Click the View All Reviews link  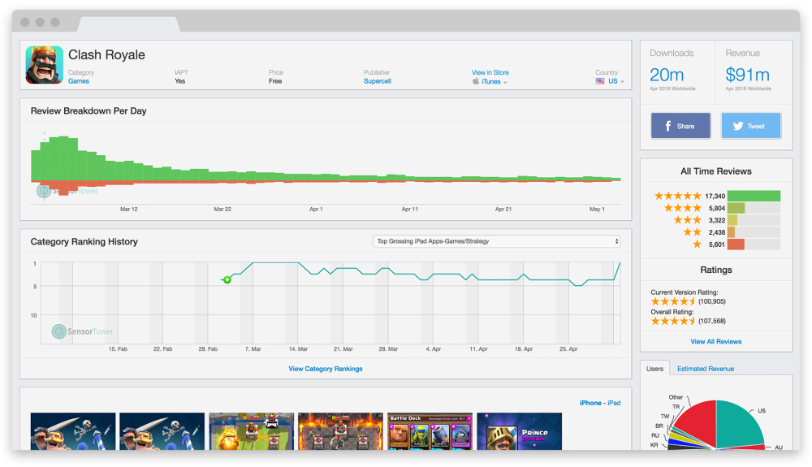715,341
